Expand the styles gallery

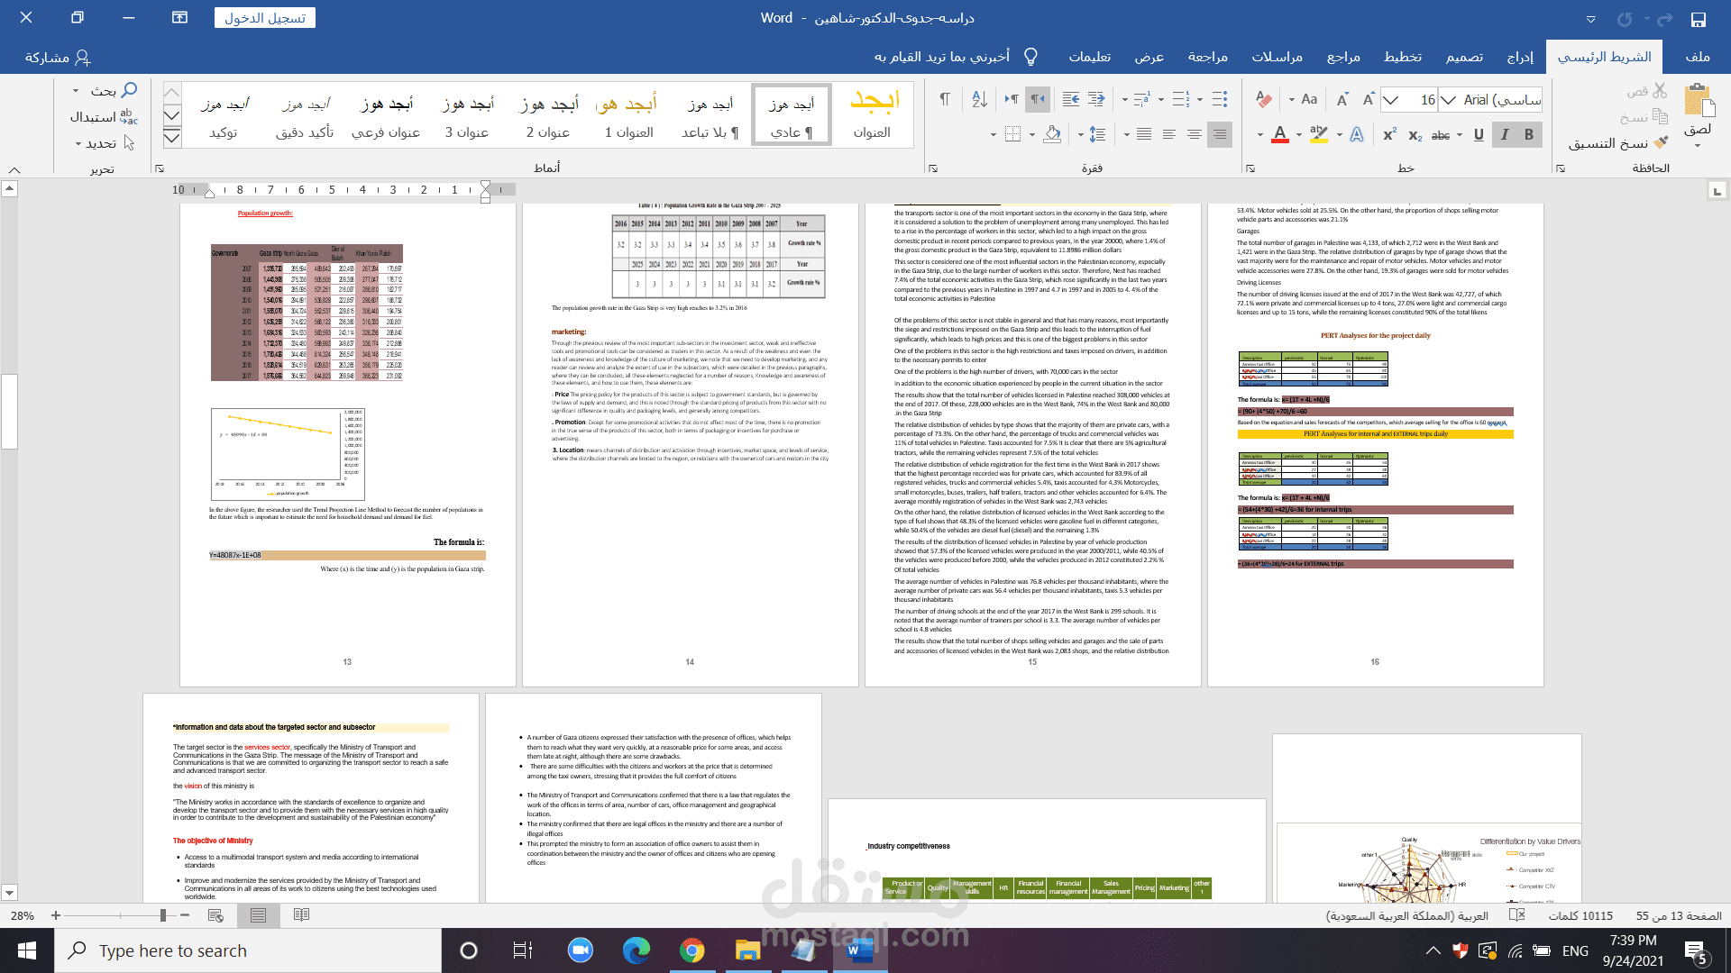(171, 137)
